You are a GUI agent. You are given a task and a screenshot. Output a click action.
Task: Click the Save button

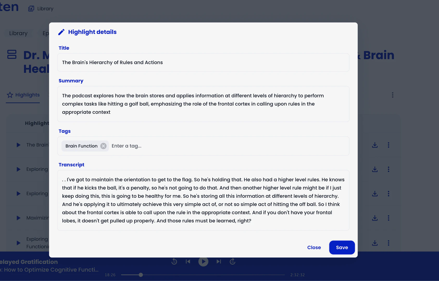pyautogui.click(x=342, y=247)
